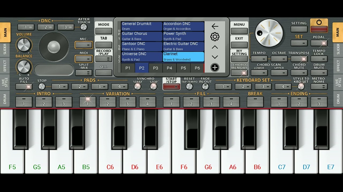Toggle the PEDAL button

tap(319, 43)
